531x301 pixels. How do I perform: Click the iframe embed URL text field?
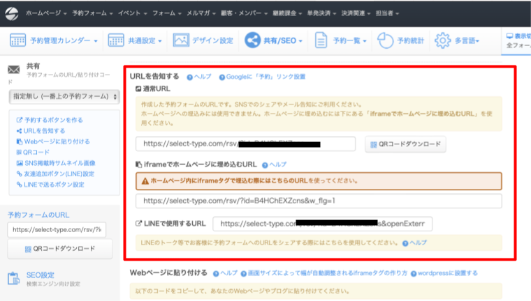coord(318,201)
